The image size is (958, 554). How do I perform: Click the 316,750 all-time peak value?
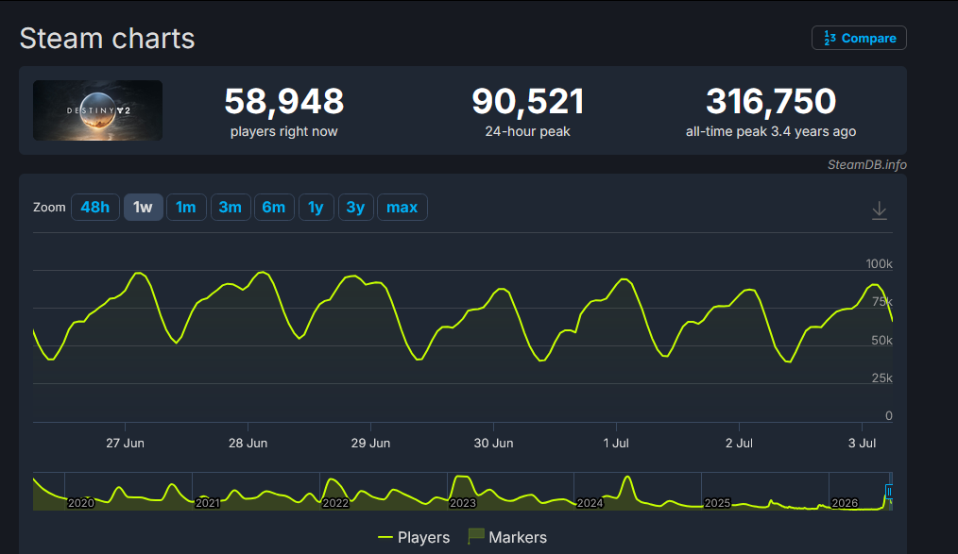pos(771,101)
